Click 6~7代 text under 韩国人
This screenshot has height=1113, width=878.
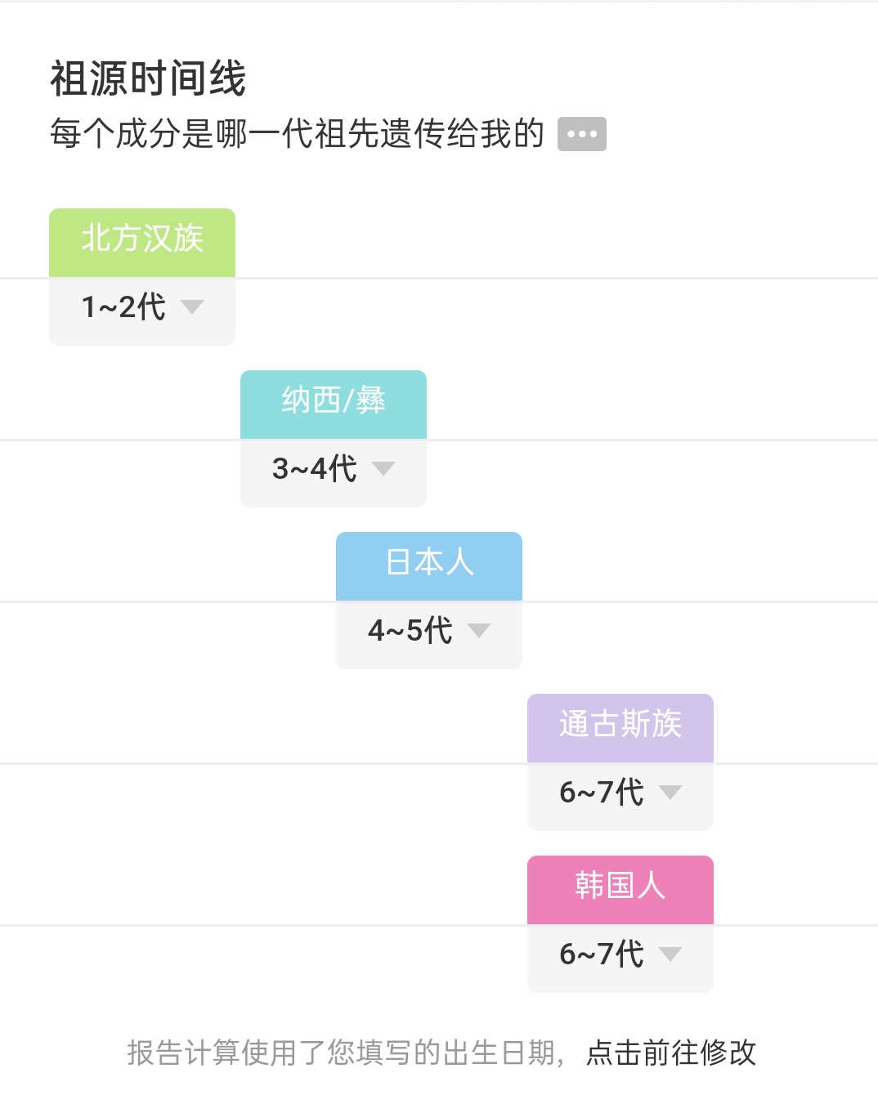click(602, 954)
